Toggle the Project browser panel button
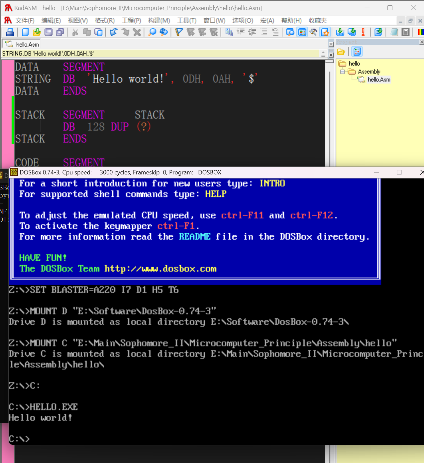424x463 pixels. pos(302,32)
